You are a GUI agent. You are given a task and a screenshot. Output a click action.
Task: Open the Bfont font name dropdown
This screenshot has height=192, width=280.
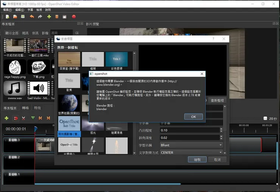191,145
